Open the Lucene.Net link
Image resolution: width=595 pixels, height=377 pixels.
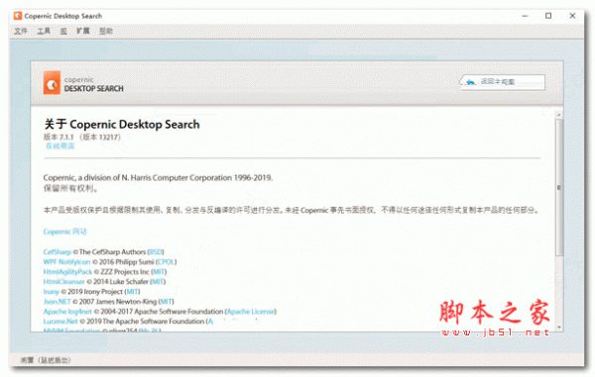(60, 321)
